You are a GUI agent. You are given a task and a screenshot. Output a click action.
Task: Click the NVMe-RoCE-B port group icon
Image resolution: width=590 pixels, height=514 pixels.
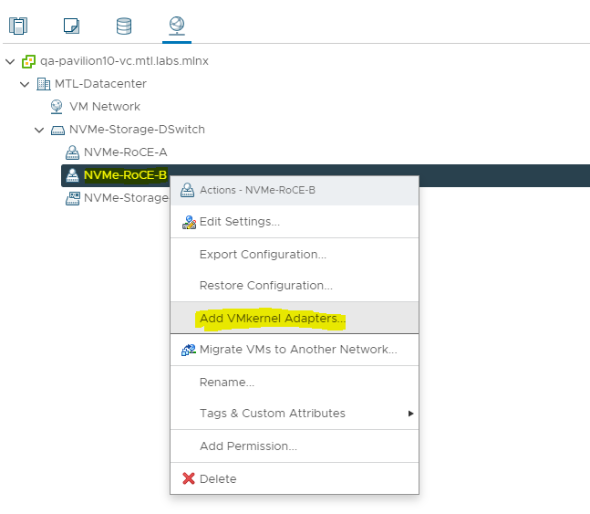pyautogui.click(x=72, y=175)
